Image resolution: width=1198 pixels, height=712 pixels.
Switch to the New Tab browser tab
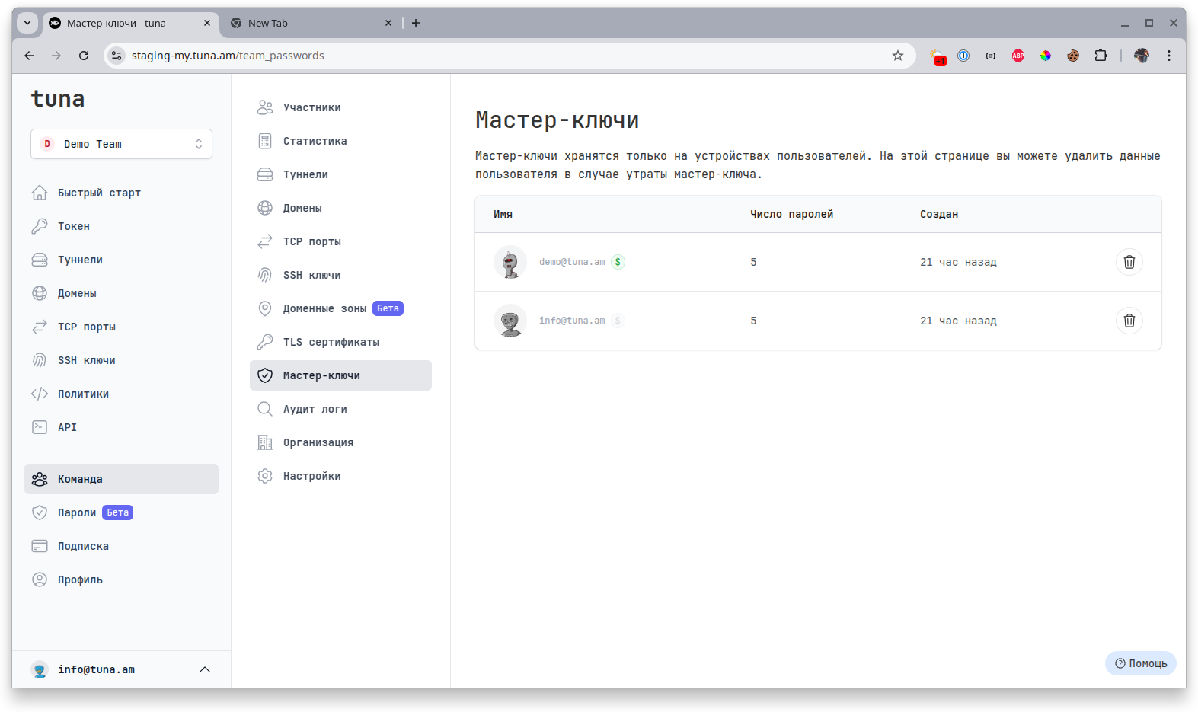[305, 23]
